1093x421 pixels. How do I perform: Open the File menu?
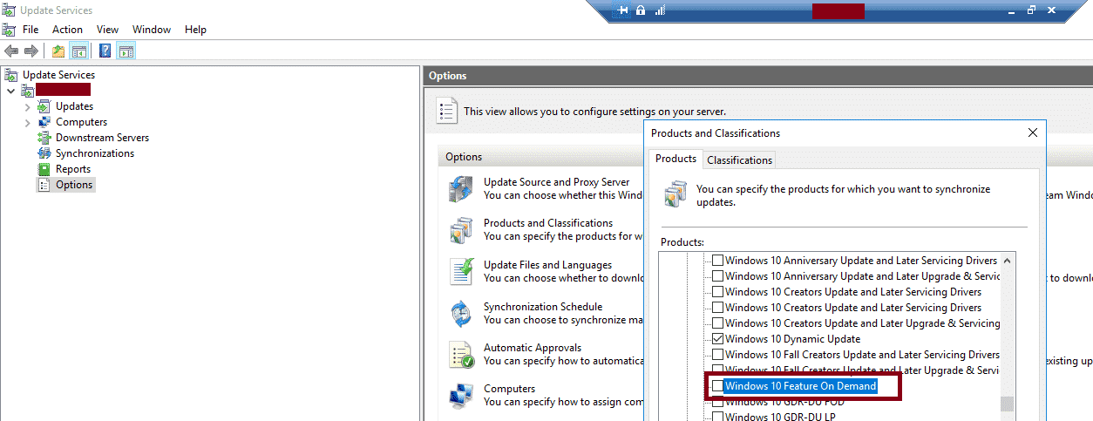click(x=31, y=30)
